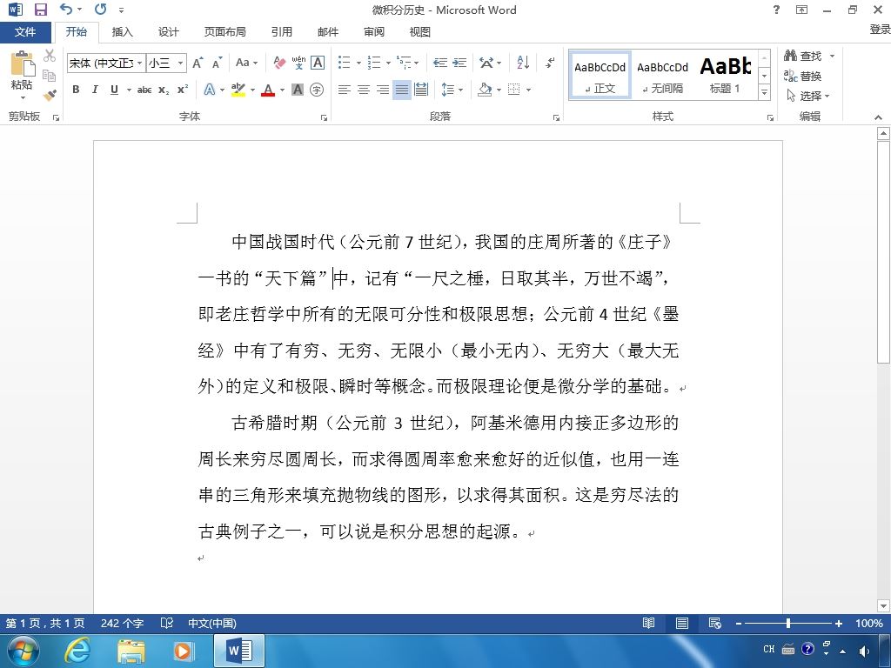Open the Font dialog launcher
The height and width of the screenshot is (668, 891).
click(324, 117)
